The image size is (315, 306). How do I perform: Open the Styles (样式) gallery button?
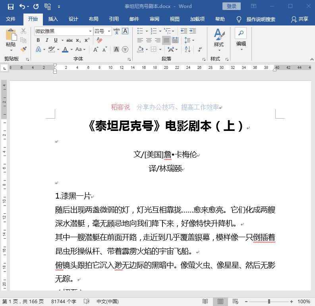point(219,40)
